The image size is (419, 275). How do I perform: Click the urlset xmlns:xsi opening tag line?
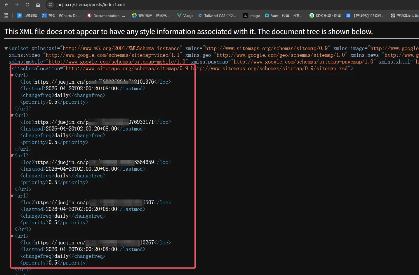pos(214,48)
